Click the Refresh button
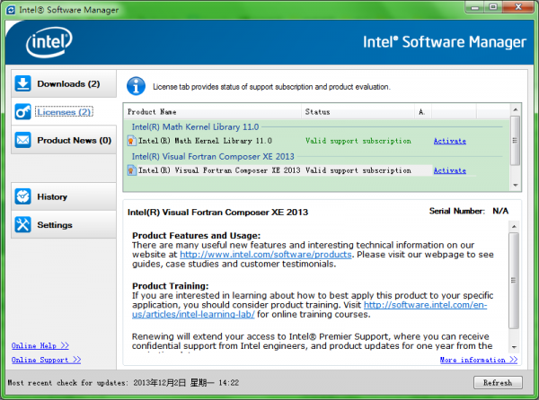This screenshot has width=539, height=400. [498, 382]
